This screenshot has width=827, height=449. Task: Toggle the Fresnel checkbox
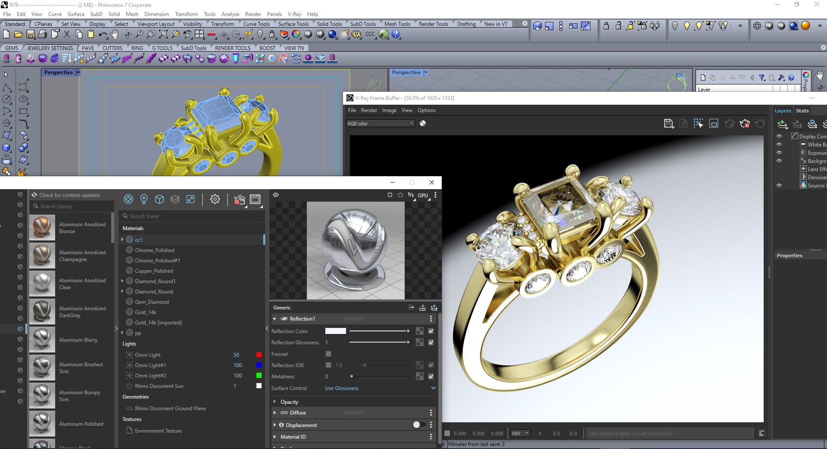(328, 354)
